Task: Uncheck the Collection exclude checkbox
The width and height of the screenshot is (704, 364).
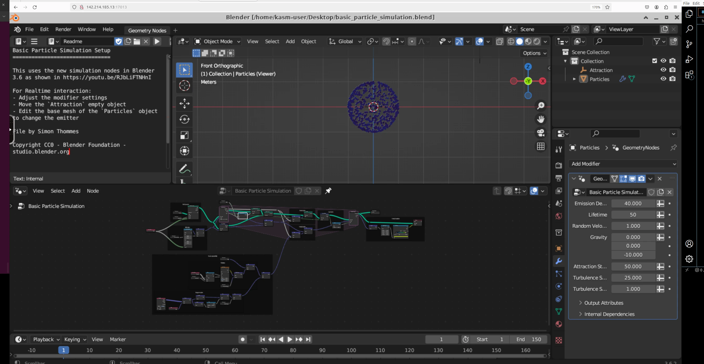Action: click(655, 61)
